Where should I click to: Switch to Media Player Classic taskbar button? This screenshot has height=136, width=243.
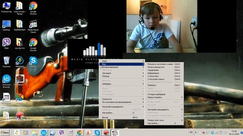point(115,133)
